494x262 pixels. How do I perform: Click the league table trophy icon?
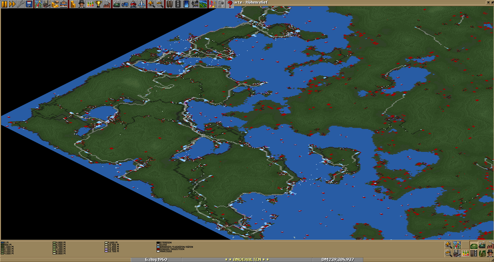point(98,4)
